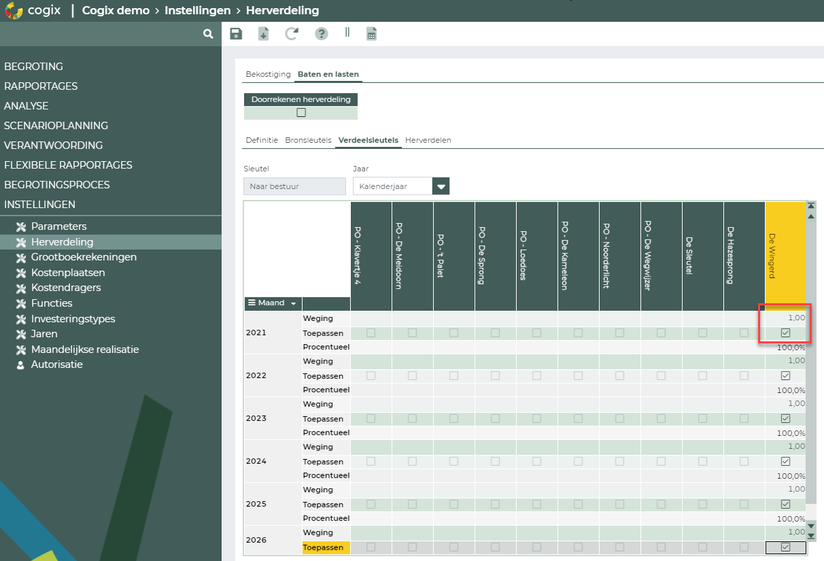
Task: Uncheck the 2025 Toepassen box for De Wingerd
Action: pyautogui.click(x=785, y=505)
